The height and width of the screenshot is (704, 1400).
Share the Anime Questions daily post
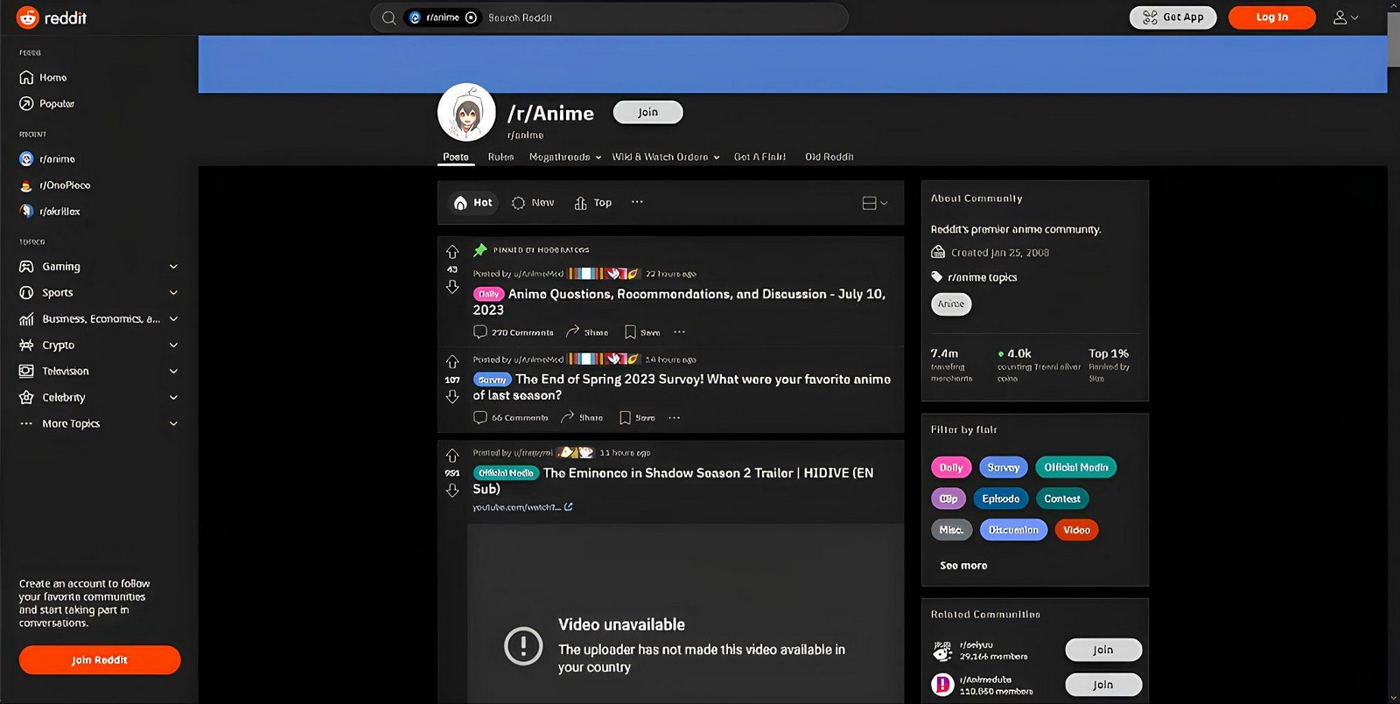pyautogui.click(x=587, y=332)
